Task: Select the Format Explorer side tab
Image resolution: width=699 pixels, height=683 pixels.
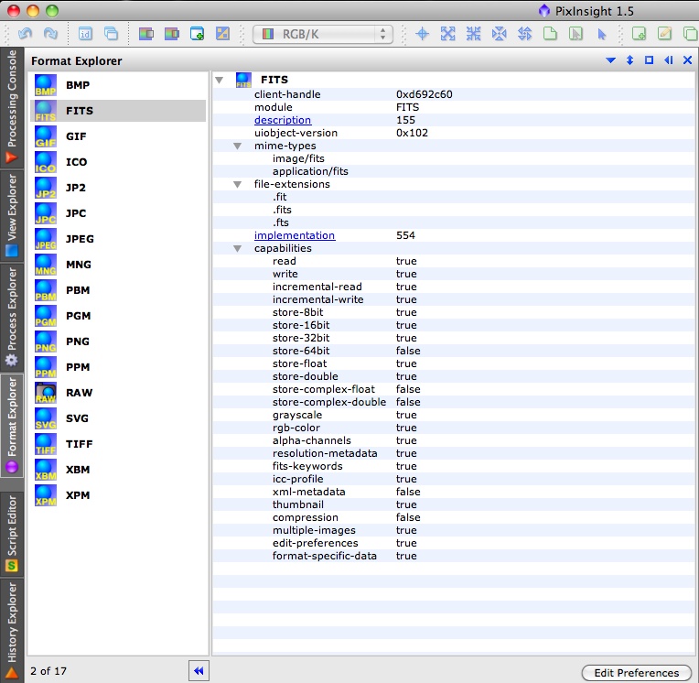Action: pos(12,425)
